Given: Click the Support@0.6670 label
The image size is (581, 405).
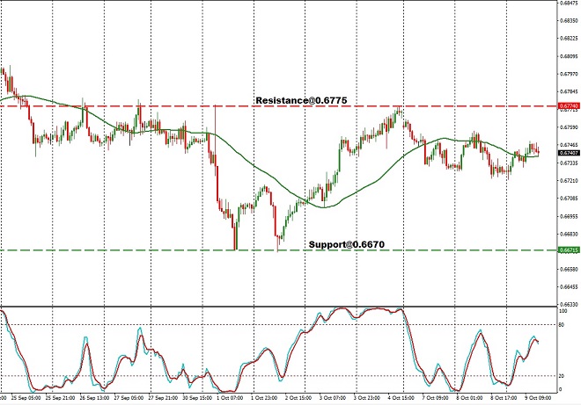Looking at the screenshot, I should point(347,244).
